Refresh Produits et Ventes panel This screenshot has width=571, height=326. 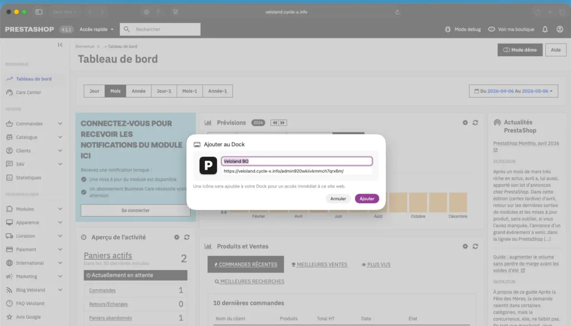(x=475, y=247)
